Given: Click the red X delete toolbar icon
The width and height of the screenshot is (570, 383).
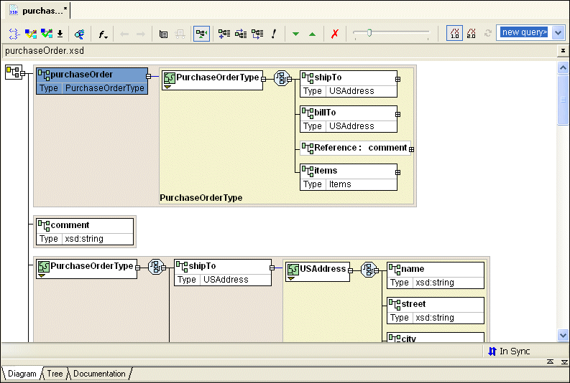Looking at the screenshot, I should pos(334,34).
